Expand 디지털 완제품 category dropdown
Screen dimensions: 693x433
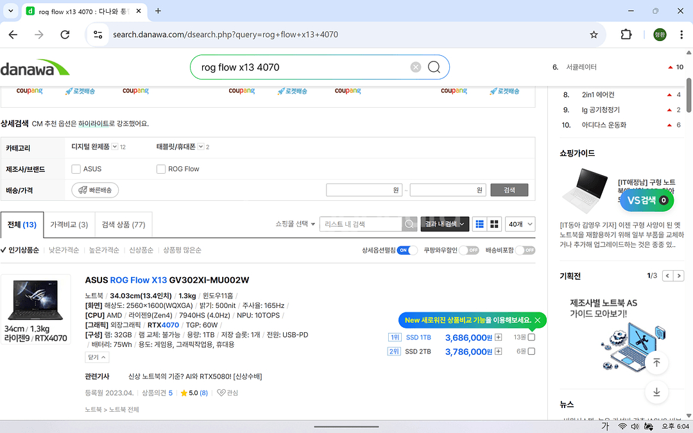click(114, 147)
